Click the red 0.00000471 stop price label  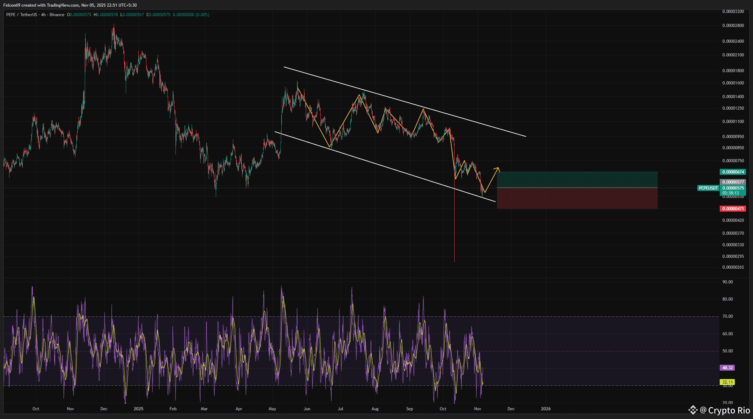click(x=733, y=209)
